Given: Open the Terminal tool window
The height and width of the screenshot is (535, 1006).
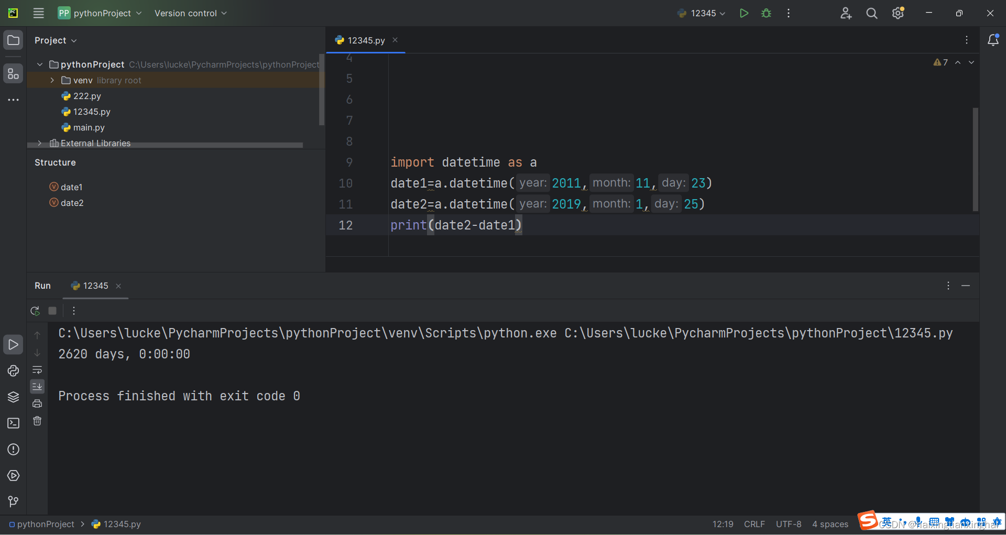Looking at the screenshot, I should coord(13,423).
